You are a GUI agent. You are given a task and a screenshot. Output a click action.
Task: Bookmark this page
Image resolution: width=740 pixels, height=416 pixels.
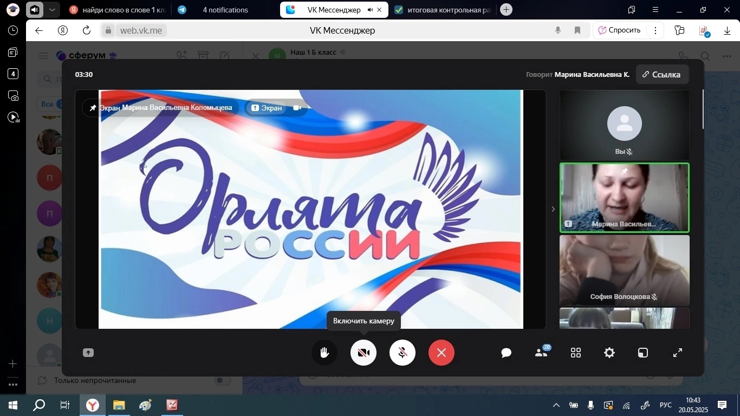tap(577, 30)
